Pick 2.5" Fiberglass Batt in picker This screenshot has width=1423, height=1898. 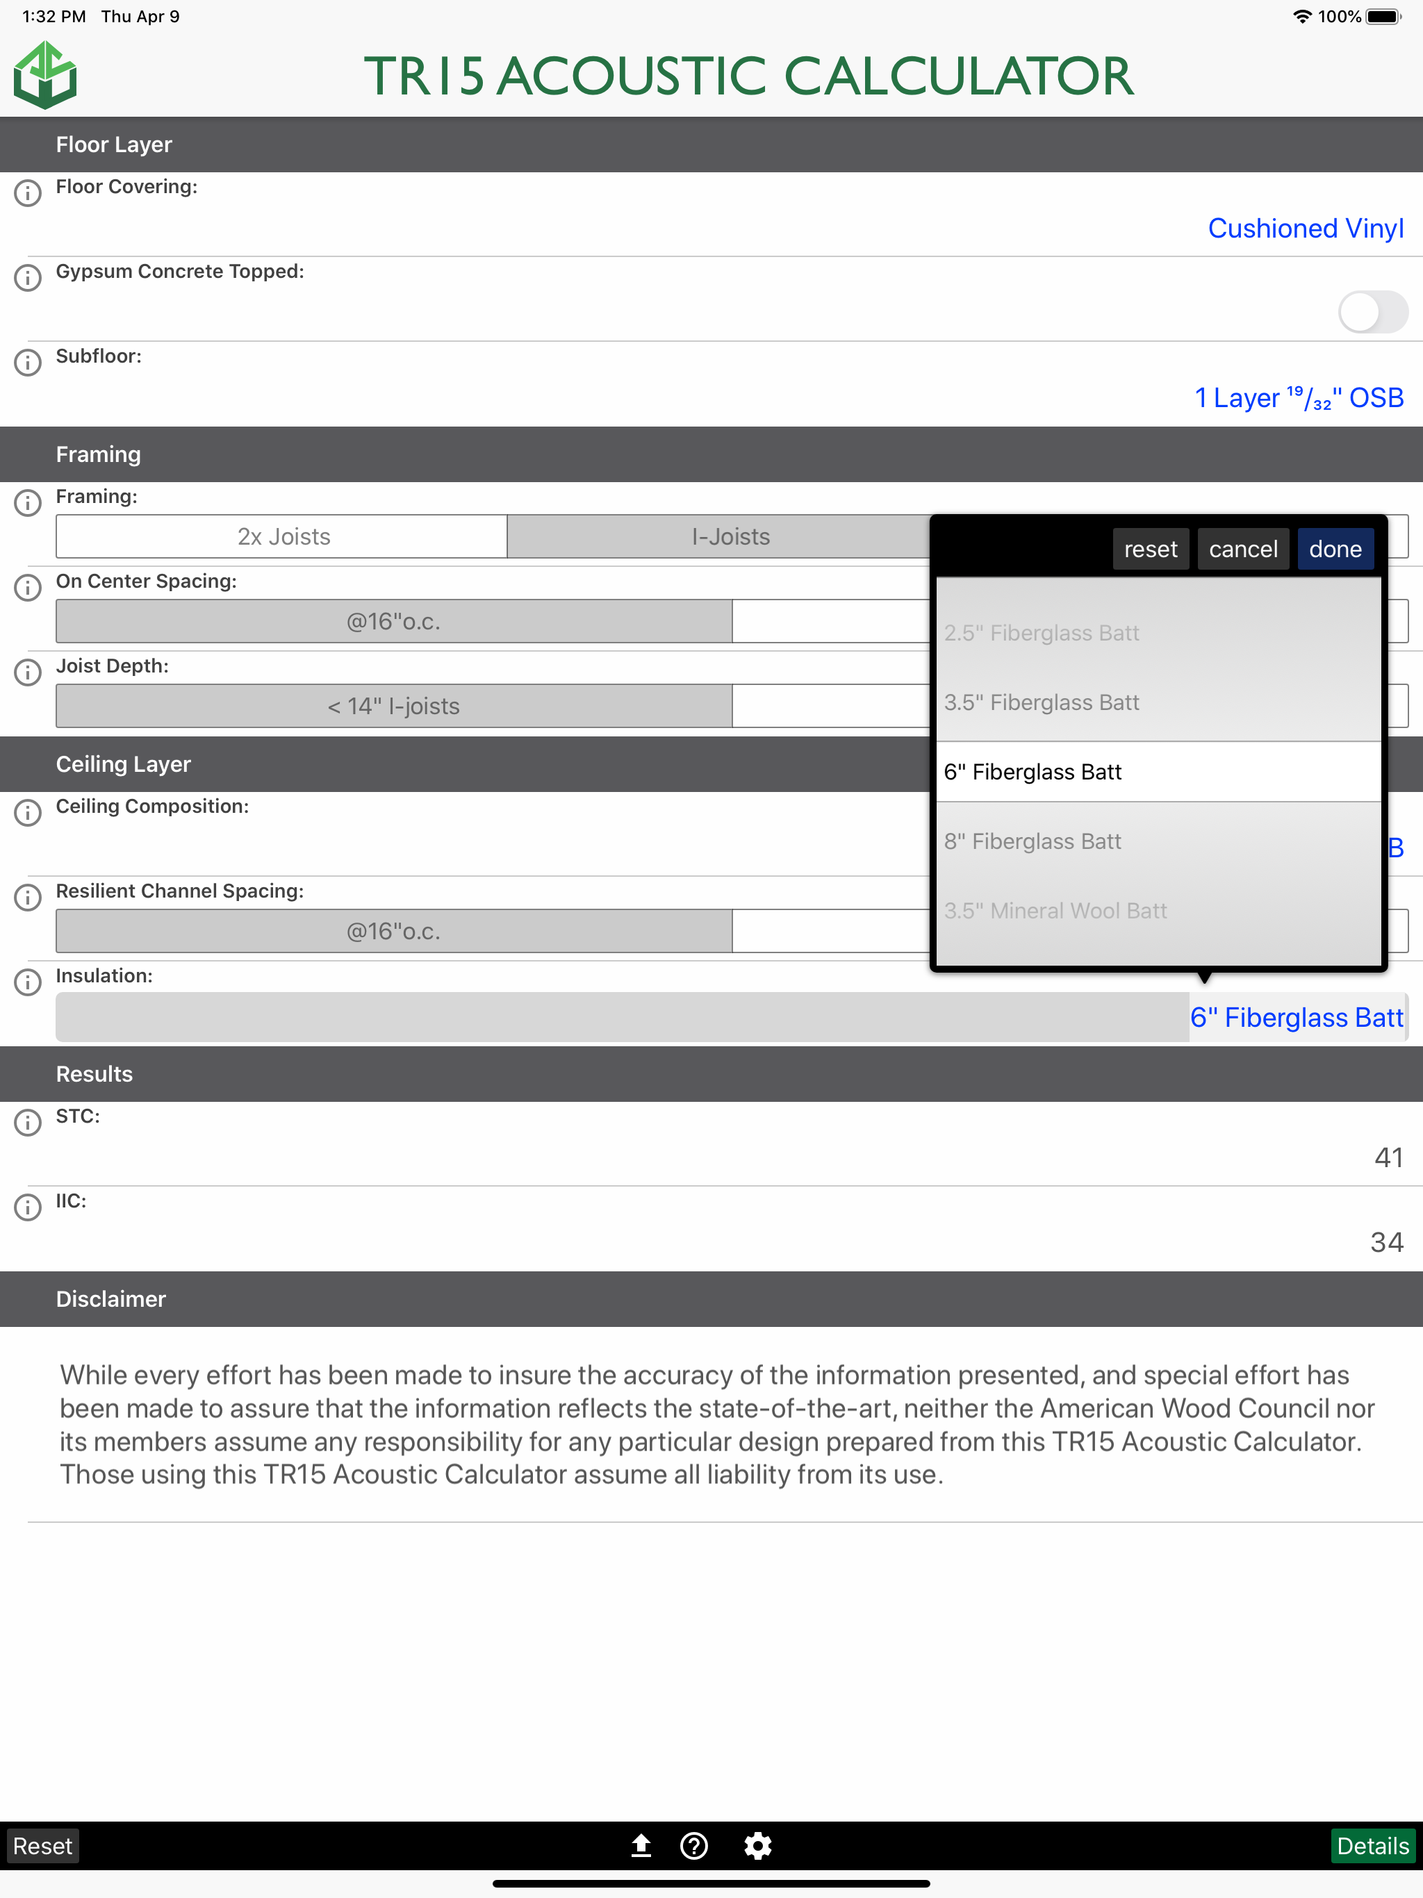click(x=1158, y=633)
